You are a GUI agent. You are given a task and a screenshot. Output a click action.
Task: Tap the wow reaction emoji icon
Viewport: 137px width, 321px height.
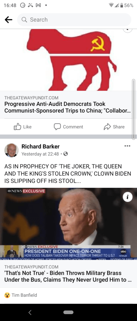[x=7, y=295]
